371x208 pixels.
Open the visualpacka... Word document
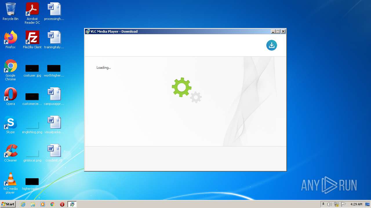[x=54, y=125]
